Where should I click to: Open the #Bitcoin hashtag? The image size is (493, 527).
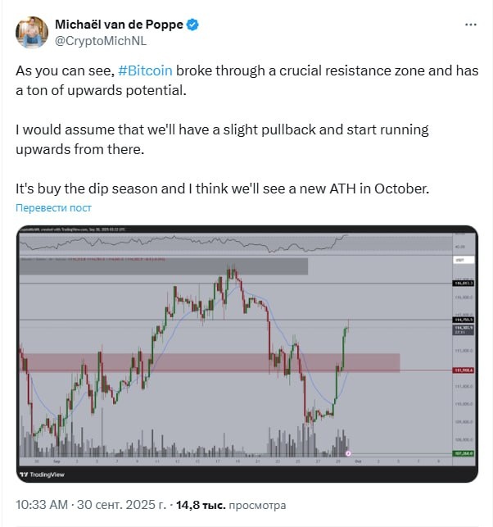(x=145, y=71)
